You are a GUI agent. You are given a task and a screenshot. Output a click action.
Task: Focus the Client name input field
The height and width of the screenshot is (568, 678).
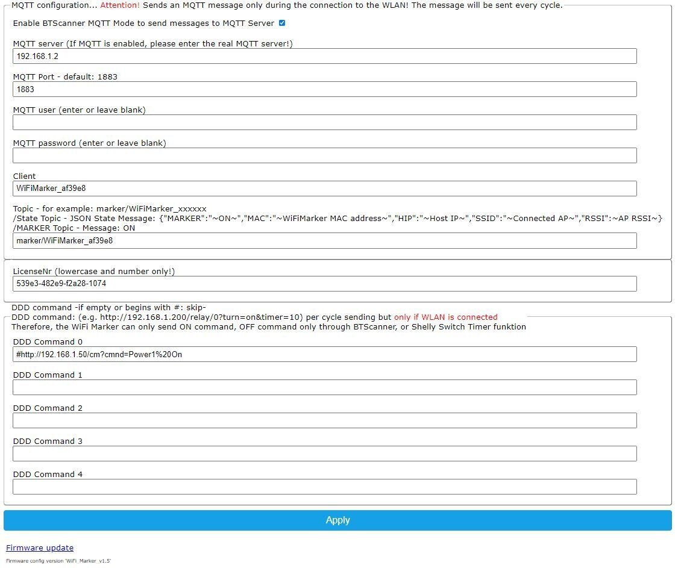coord(324,189)
